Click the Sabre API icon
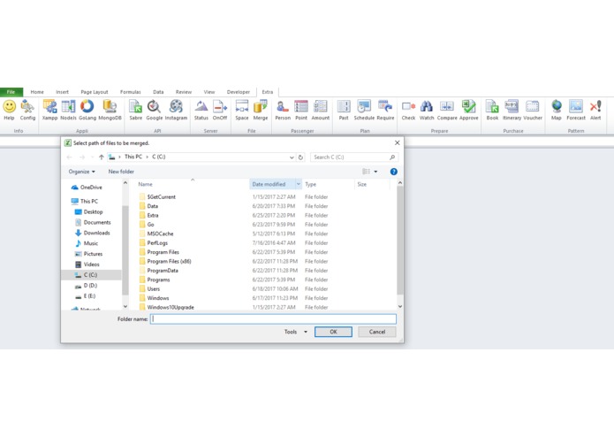 click(x=135, y=106)
